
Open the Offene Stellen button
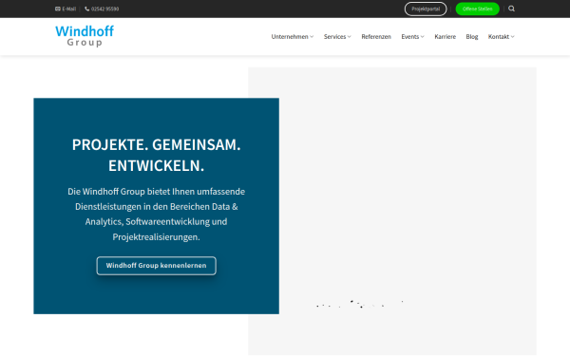477,9
